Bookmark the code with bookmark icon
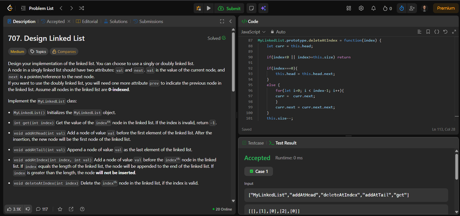460x216 pixels. 428,32
